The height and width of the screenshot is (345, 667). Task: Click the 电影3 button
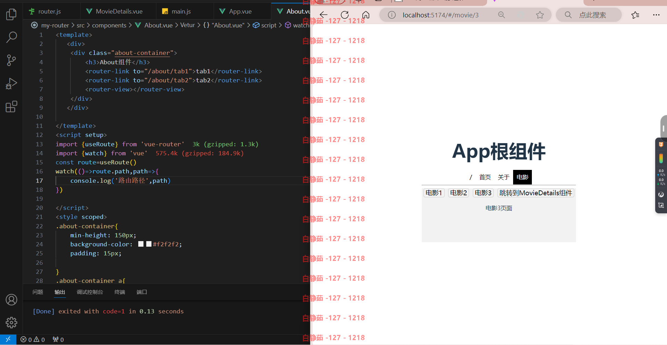[483, 193]
